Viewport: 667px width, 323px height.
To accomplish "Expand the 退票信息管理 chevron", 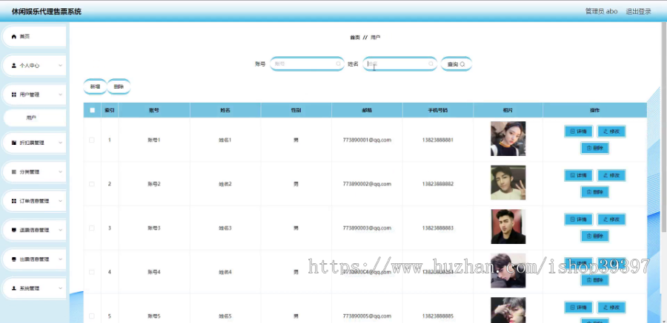I will (61, 230).
